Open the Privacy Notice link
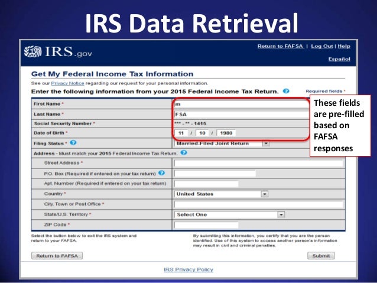This screenshot has height=283, width=377. click(x=67, y=83)
